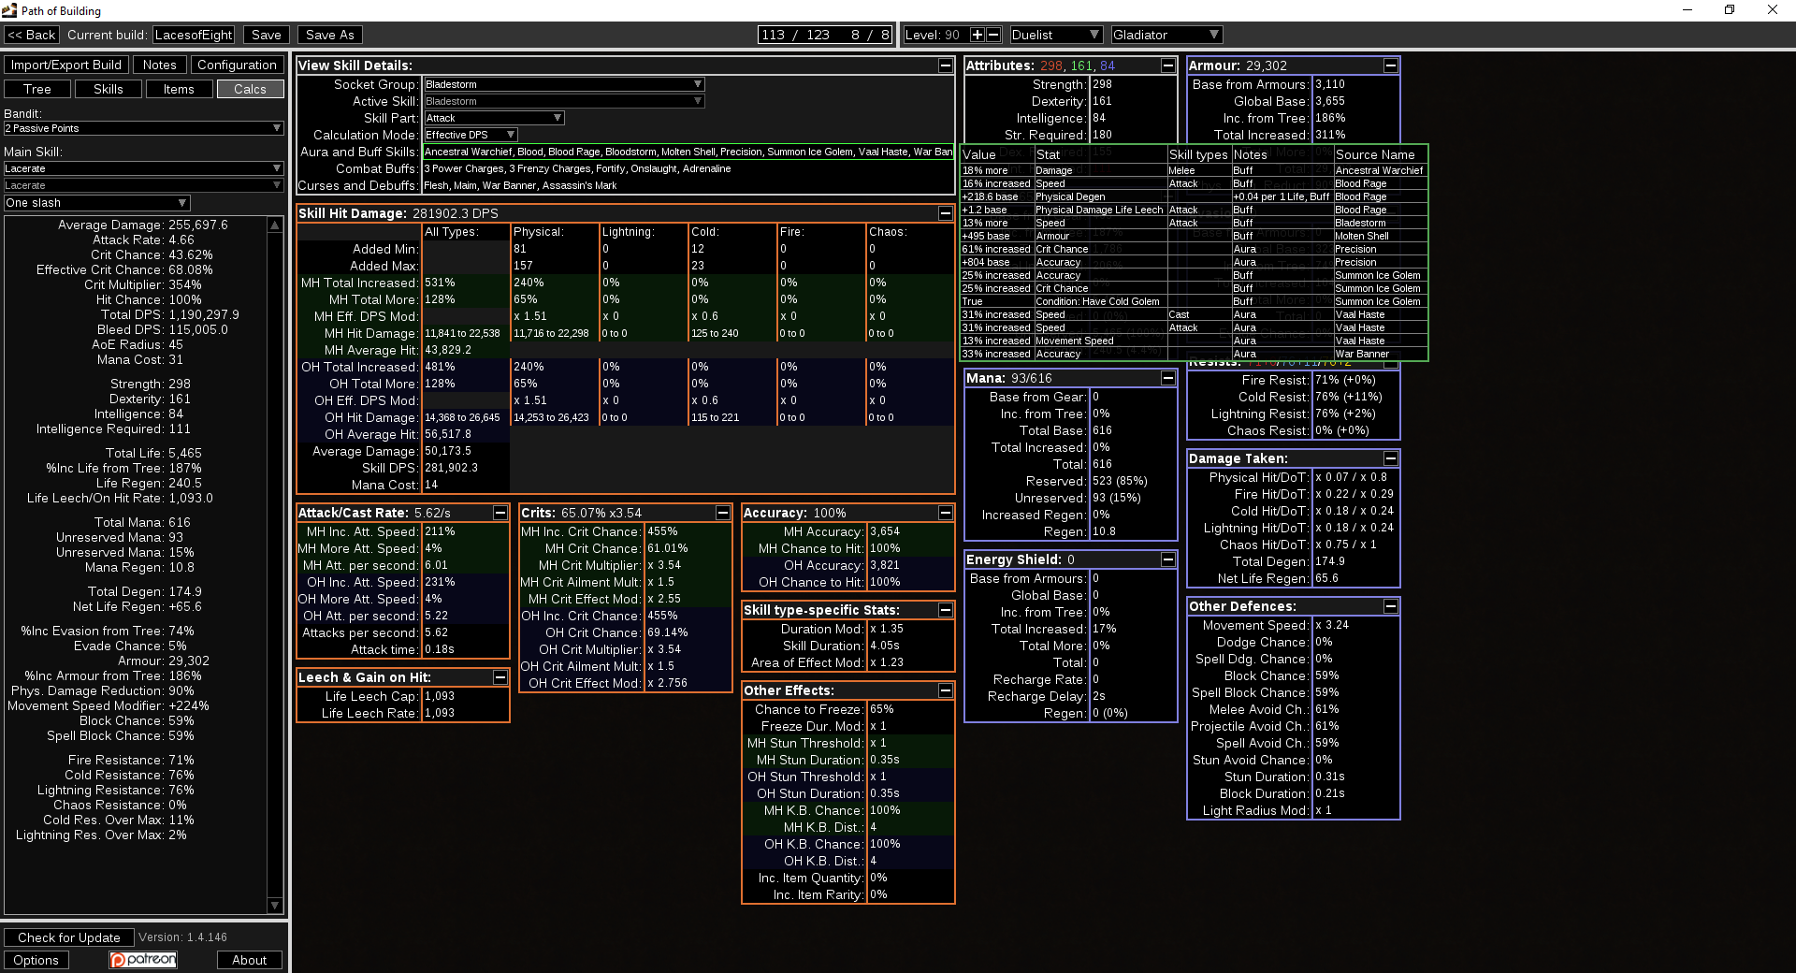This screenshot has width=1796, height=973.
Task: Toggle the Energy Shield panel collapsed
Action: tap(1168, 559)
